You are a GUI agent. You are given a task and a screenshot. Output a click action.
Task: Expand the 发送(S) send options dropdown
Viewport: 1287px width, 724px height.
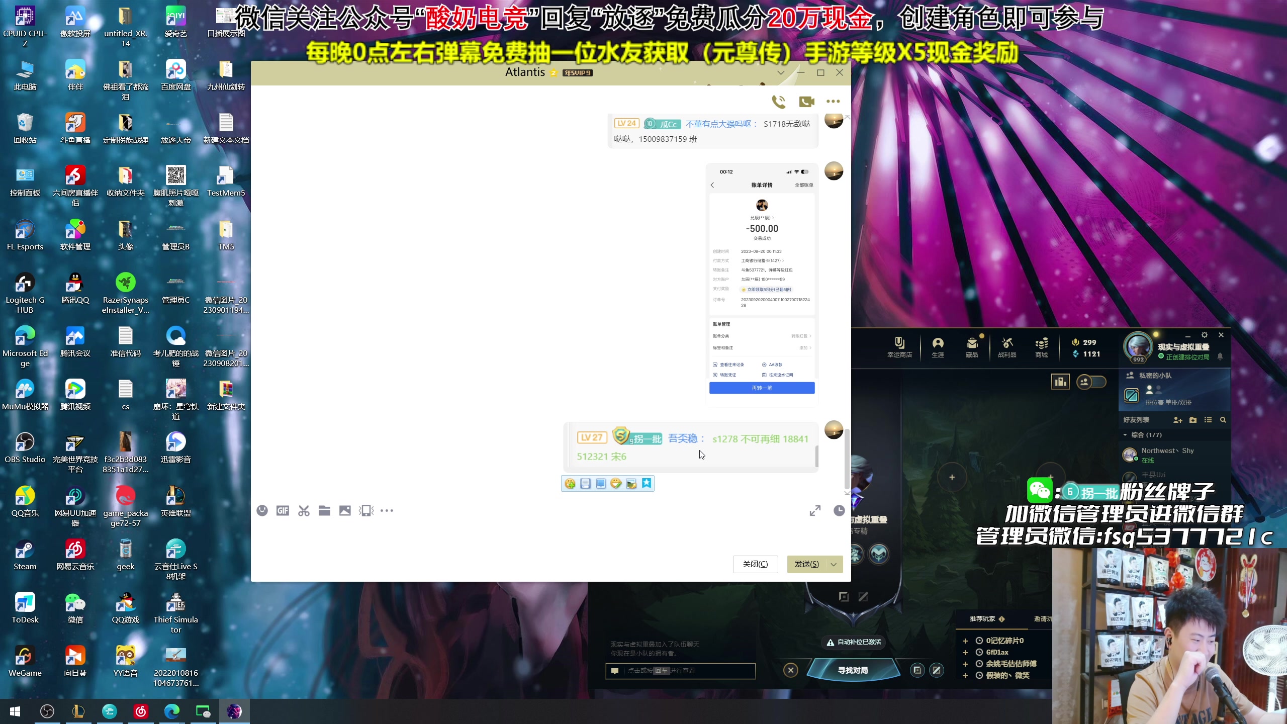[832, 564]
